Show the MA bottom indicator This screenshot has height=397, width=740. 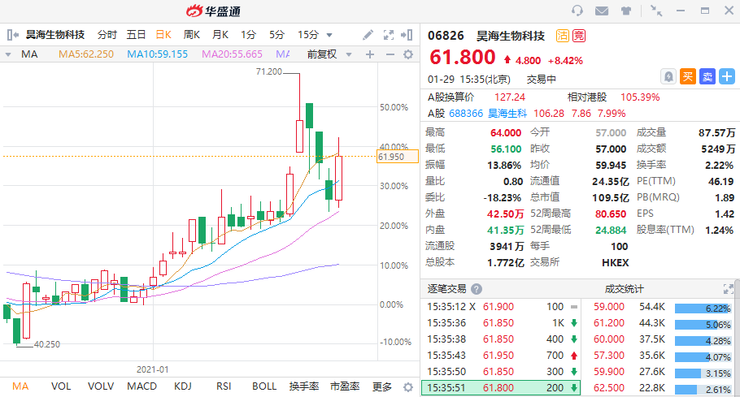[20, 386]
